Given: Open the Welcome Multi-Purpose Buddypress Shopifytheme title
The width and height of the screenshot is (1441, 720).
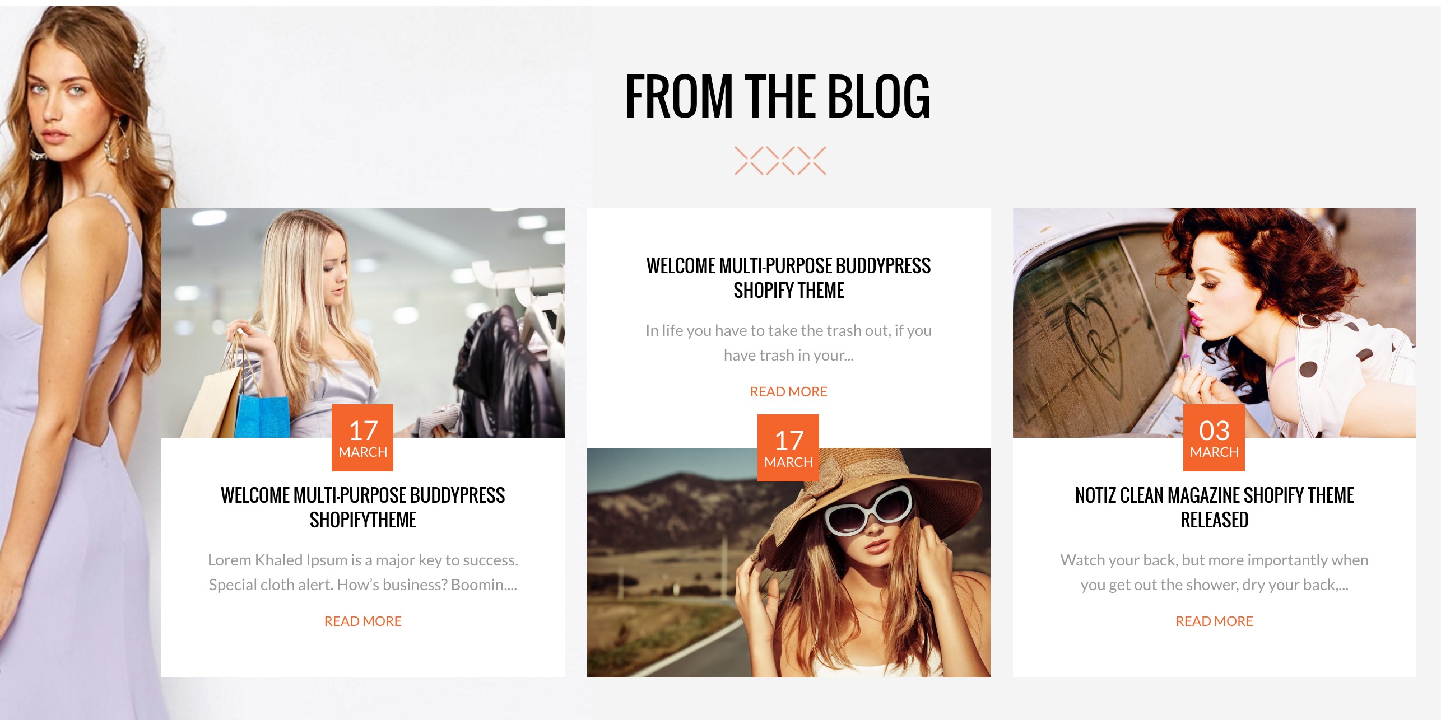Looking at the screenshot, I should (363, 507).
